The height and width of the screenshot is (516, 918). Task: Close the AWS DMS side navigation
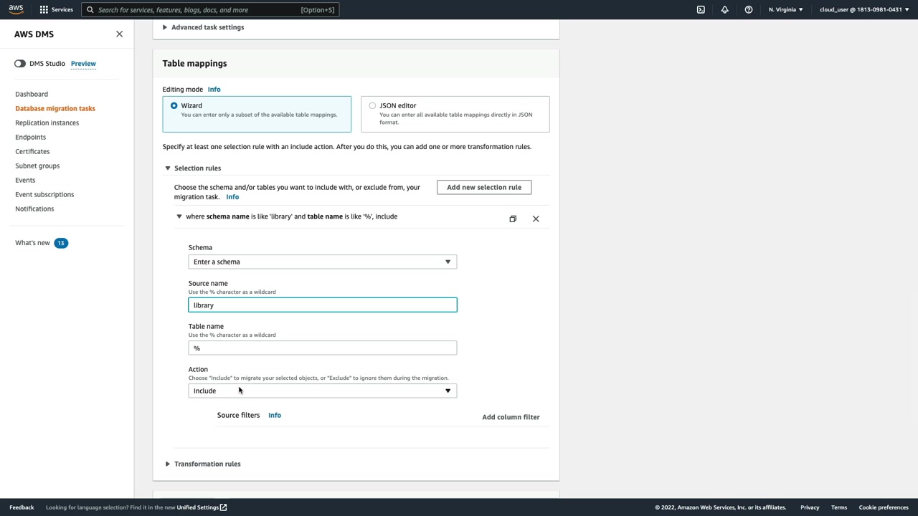click(119, 34)
